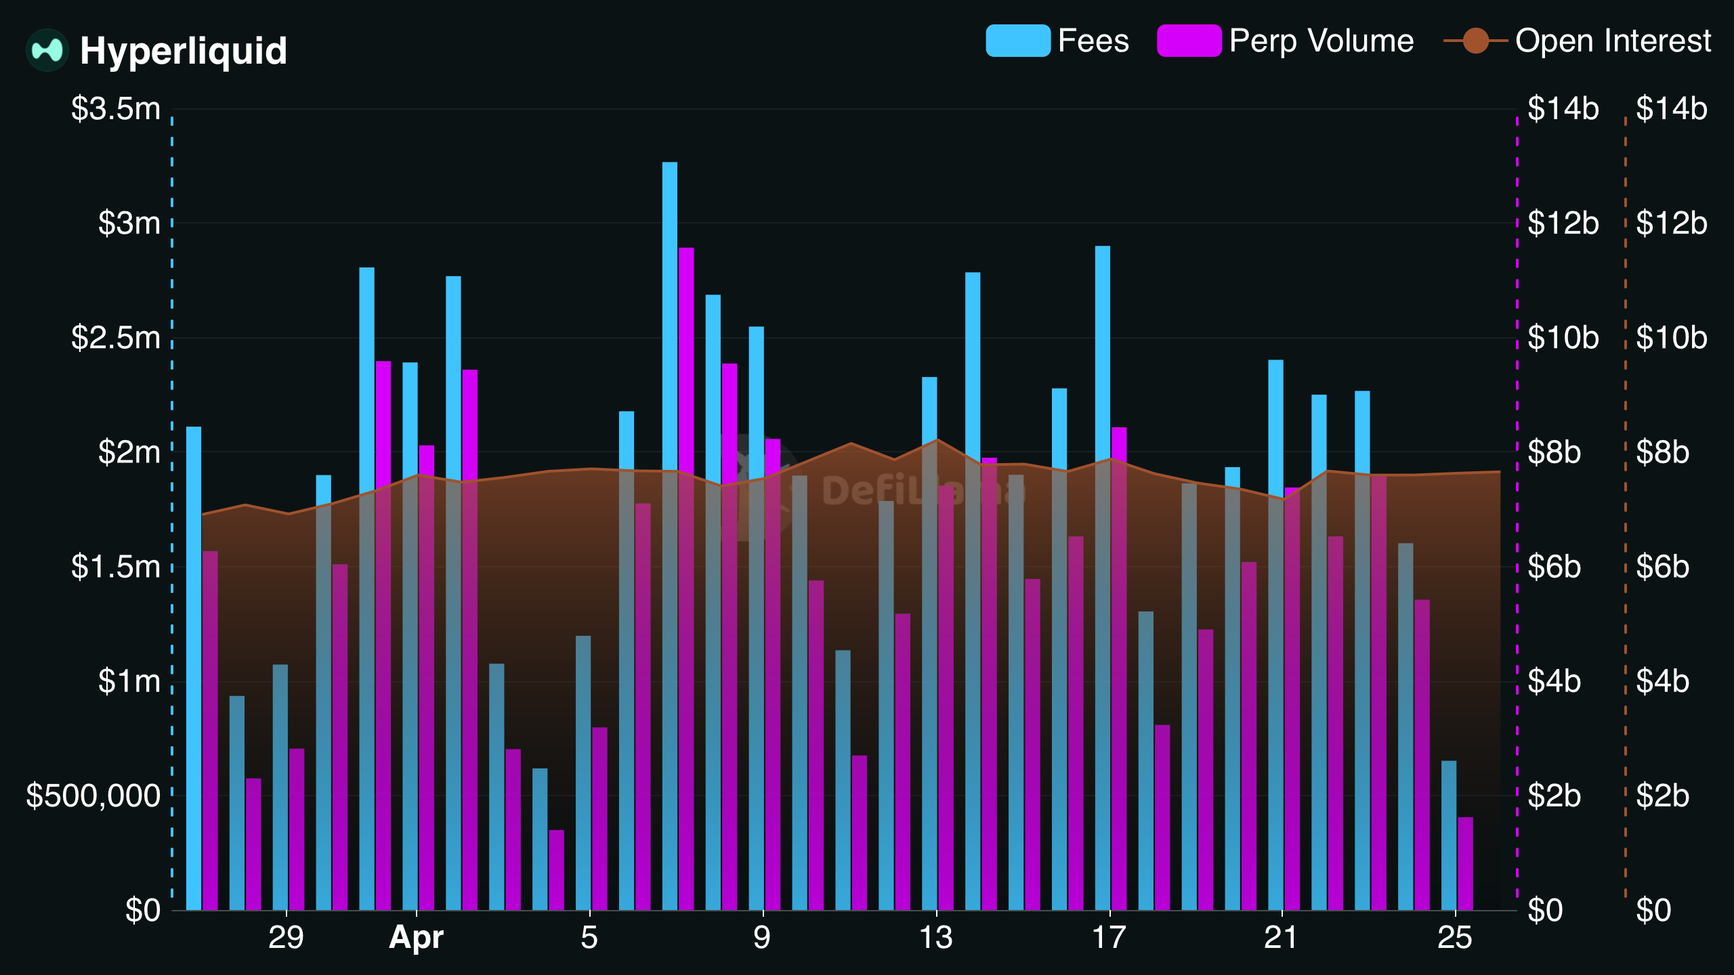The width and height of the screenshot is (1734, 975).
Task: Click the 29 date tick on the x-axis
Action: pos(285,938)
